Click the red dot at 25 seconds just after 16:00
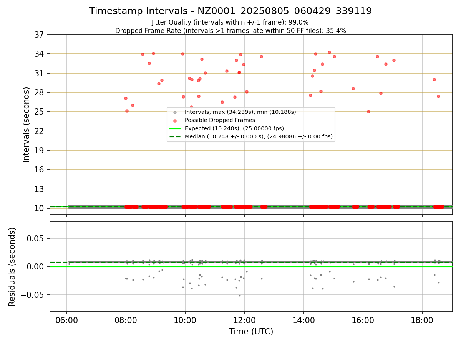Screen dimensions: 461x345 pos(368,112)
